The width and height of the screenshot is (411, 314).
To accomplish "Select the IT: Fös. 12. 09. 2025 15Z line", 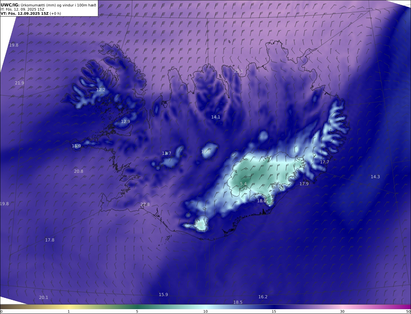I will (22, 9).
